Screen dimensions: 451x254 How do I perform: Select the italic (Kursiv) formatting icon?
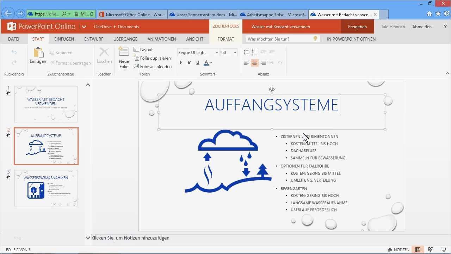point(189,62)
